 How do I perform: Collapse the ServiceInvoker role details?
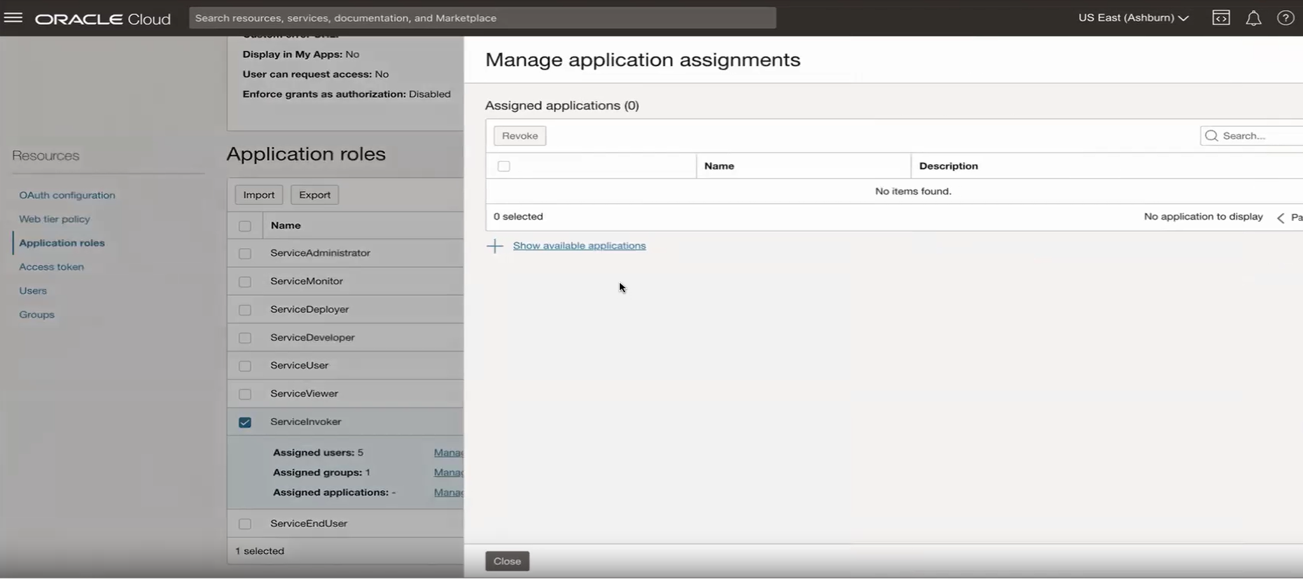(x=305, y=422)
